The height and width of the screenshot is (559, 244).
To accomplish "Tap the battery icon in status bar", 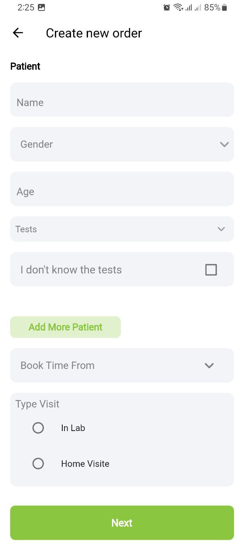I will [x=224, y=7].
